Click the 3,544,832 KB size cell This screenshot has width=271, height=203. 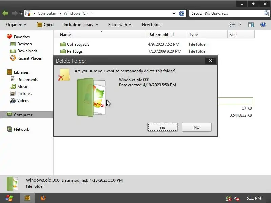tap(241, 115)
